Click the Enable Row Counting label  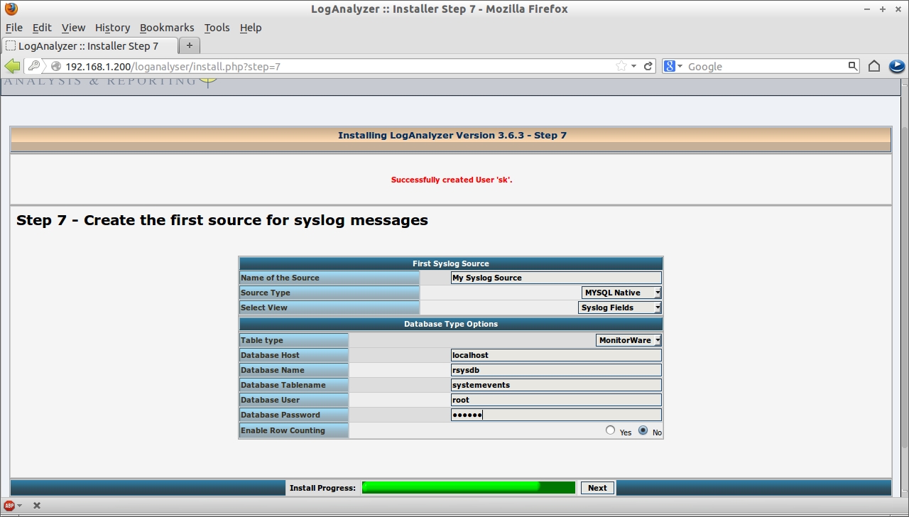pyautogui.click(x=283, y=430)
